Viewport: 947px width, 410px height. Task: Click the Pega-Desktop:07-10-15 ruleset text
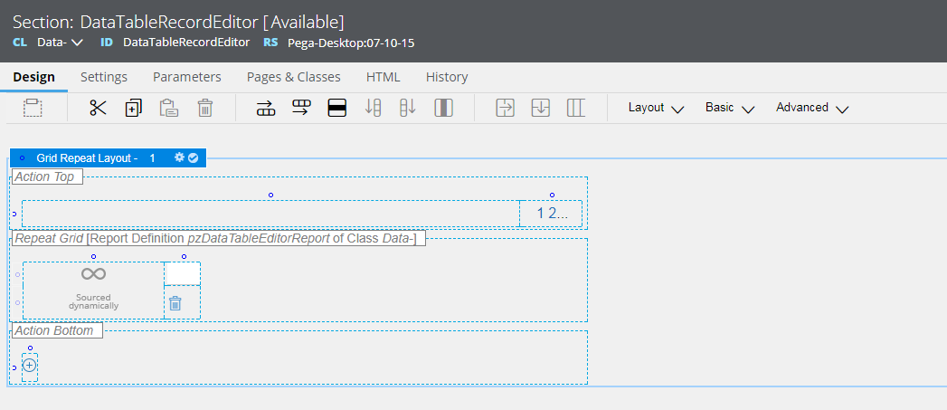coord(351,43)
